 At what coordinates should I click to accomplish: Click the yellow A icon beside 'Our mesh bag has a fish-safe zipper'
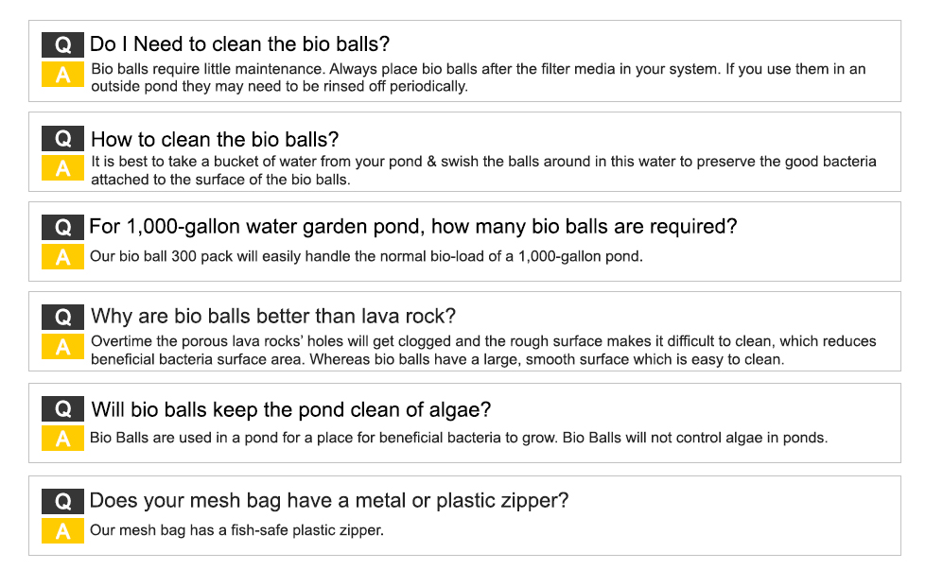62,531
